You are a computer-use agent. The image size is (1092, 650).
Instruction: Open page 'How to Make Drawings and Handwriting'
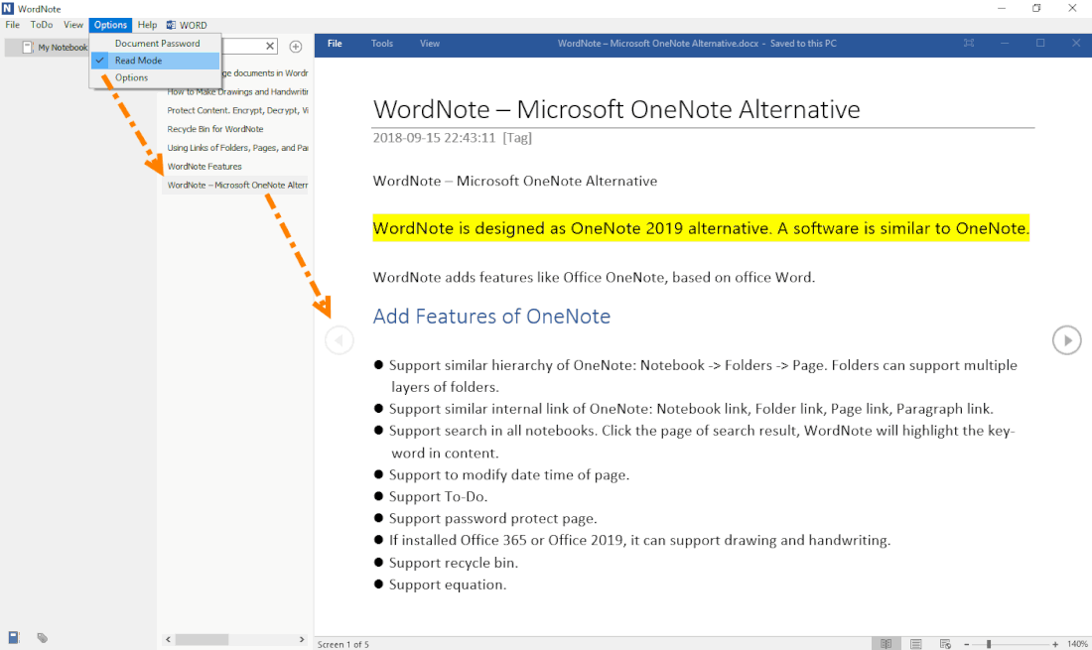point(237,92)
